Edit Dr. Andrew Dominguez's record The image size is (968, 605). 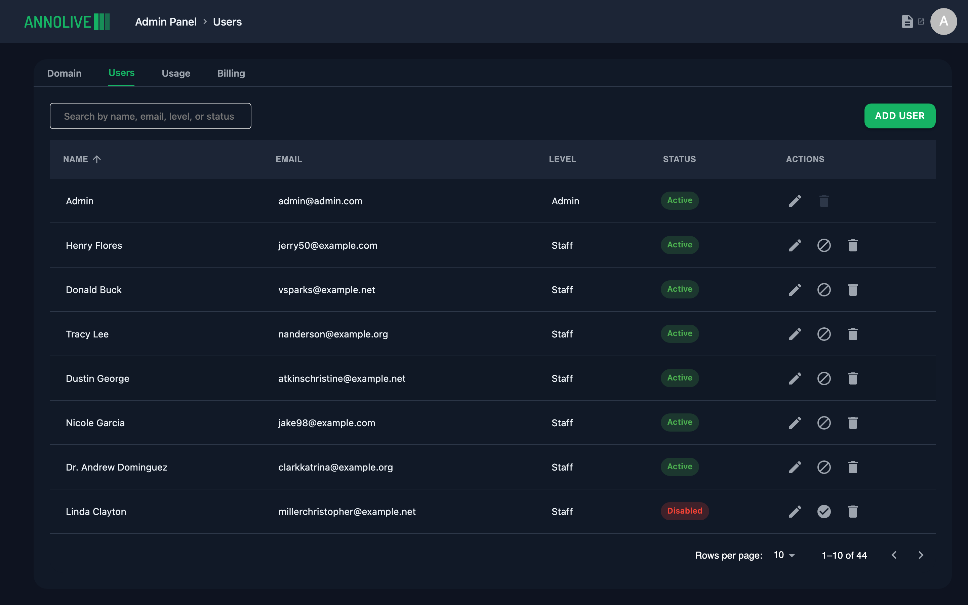pyautogui.click(x=795, y=467)
